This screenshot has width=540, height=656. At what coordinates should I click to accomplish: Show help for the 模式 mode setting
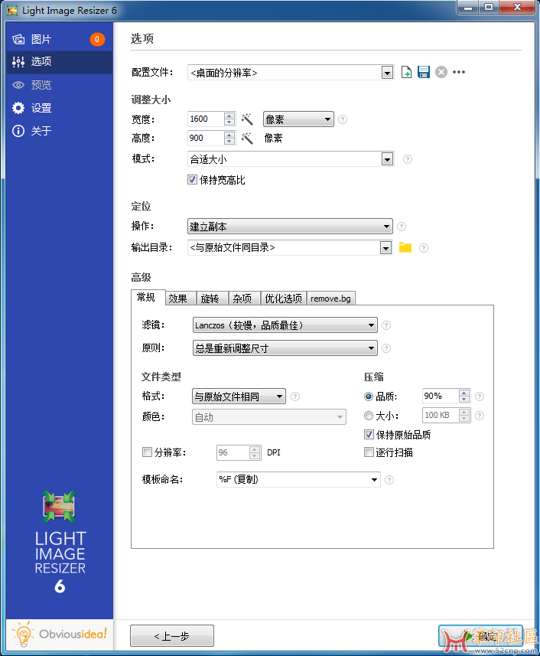pyautogui.click(x=408, y=159)
